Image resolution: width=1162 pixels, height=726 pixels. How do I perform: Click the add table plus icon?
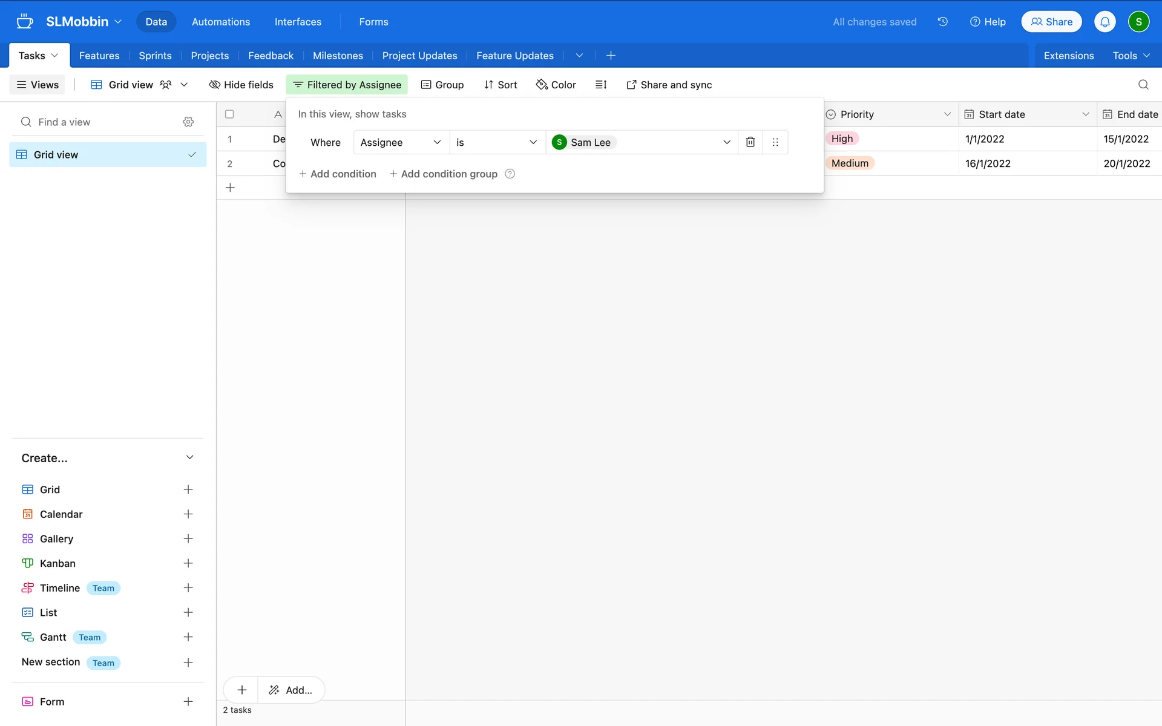click(611, 56)
